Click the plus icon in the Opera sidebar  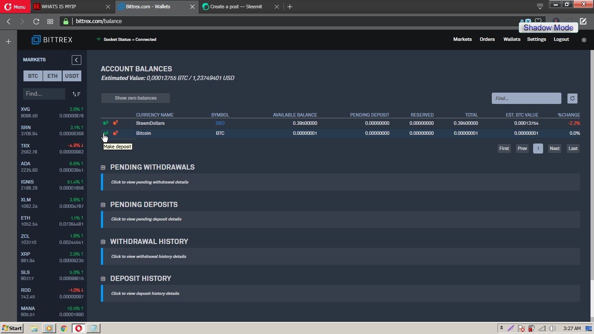8,42
